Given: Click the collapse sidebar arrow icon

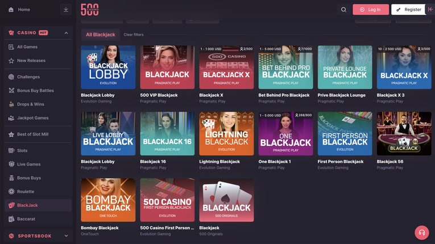Looking at the screenshot, I should pyautogui.click(x=430, y=10).
